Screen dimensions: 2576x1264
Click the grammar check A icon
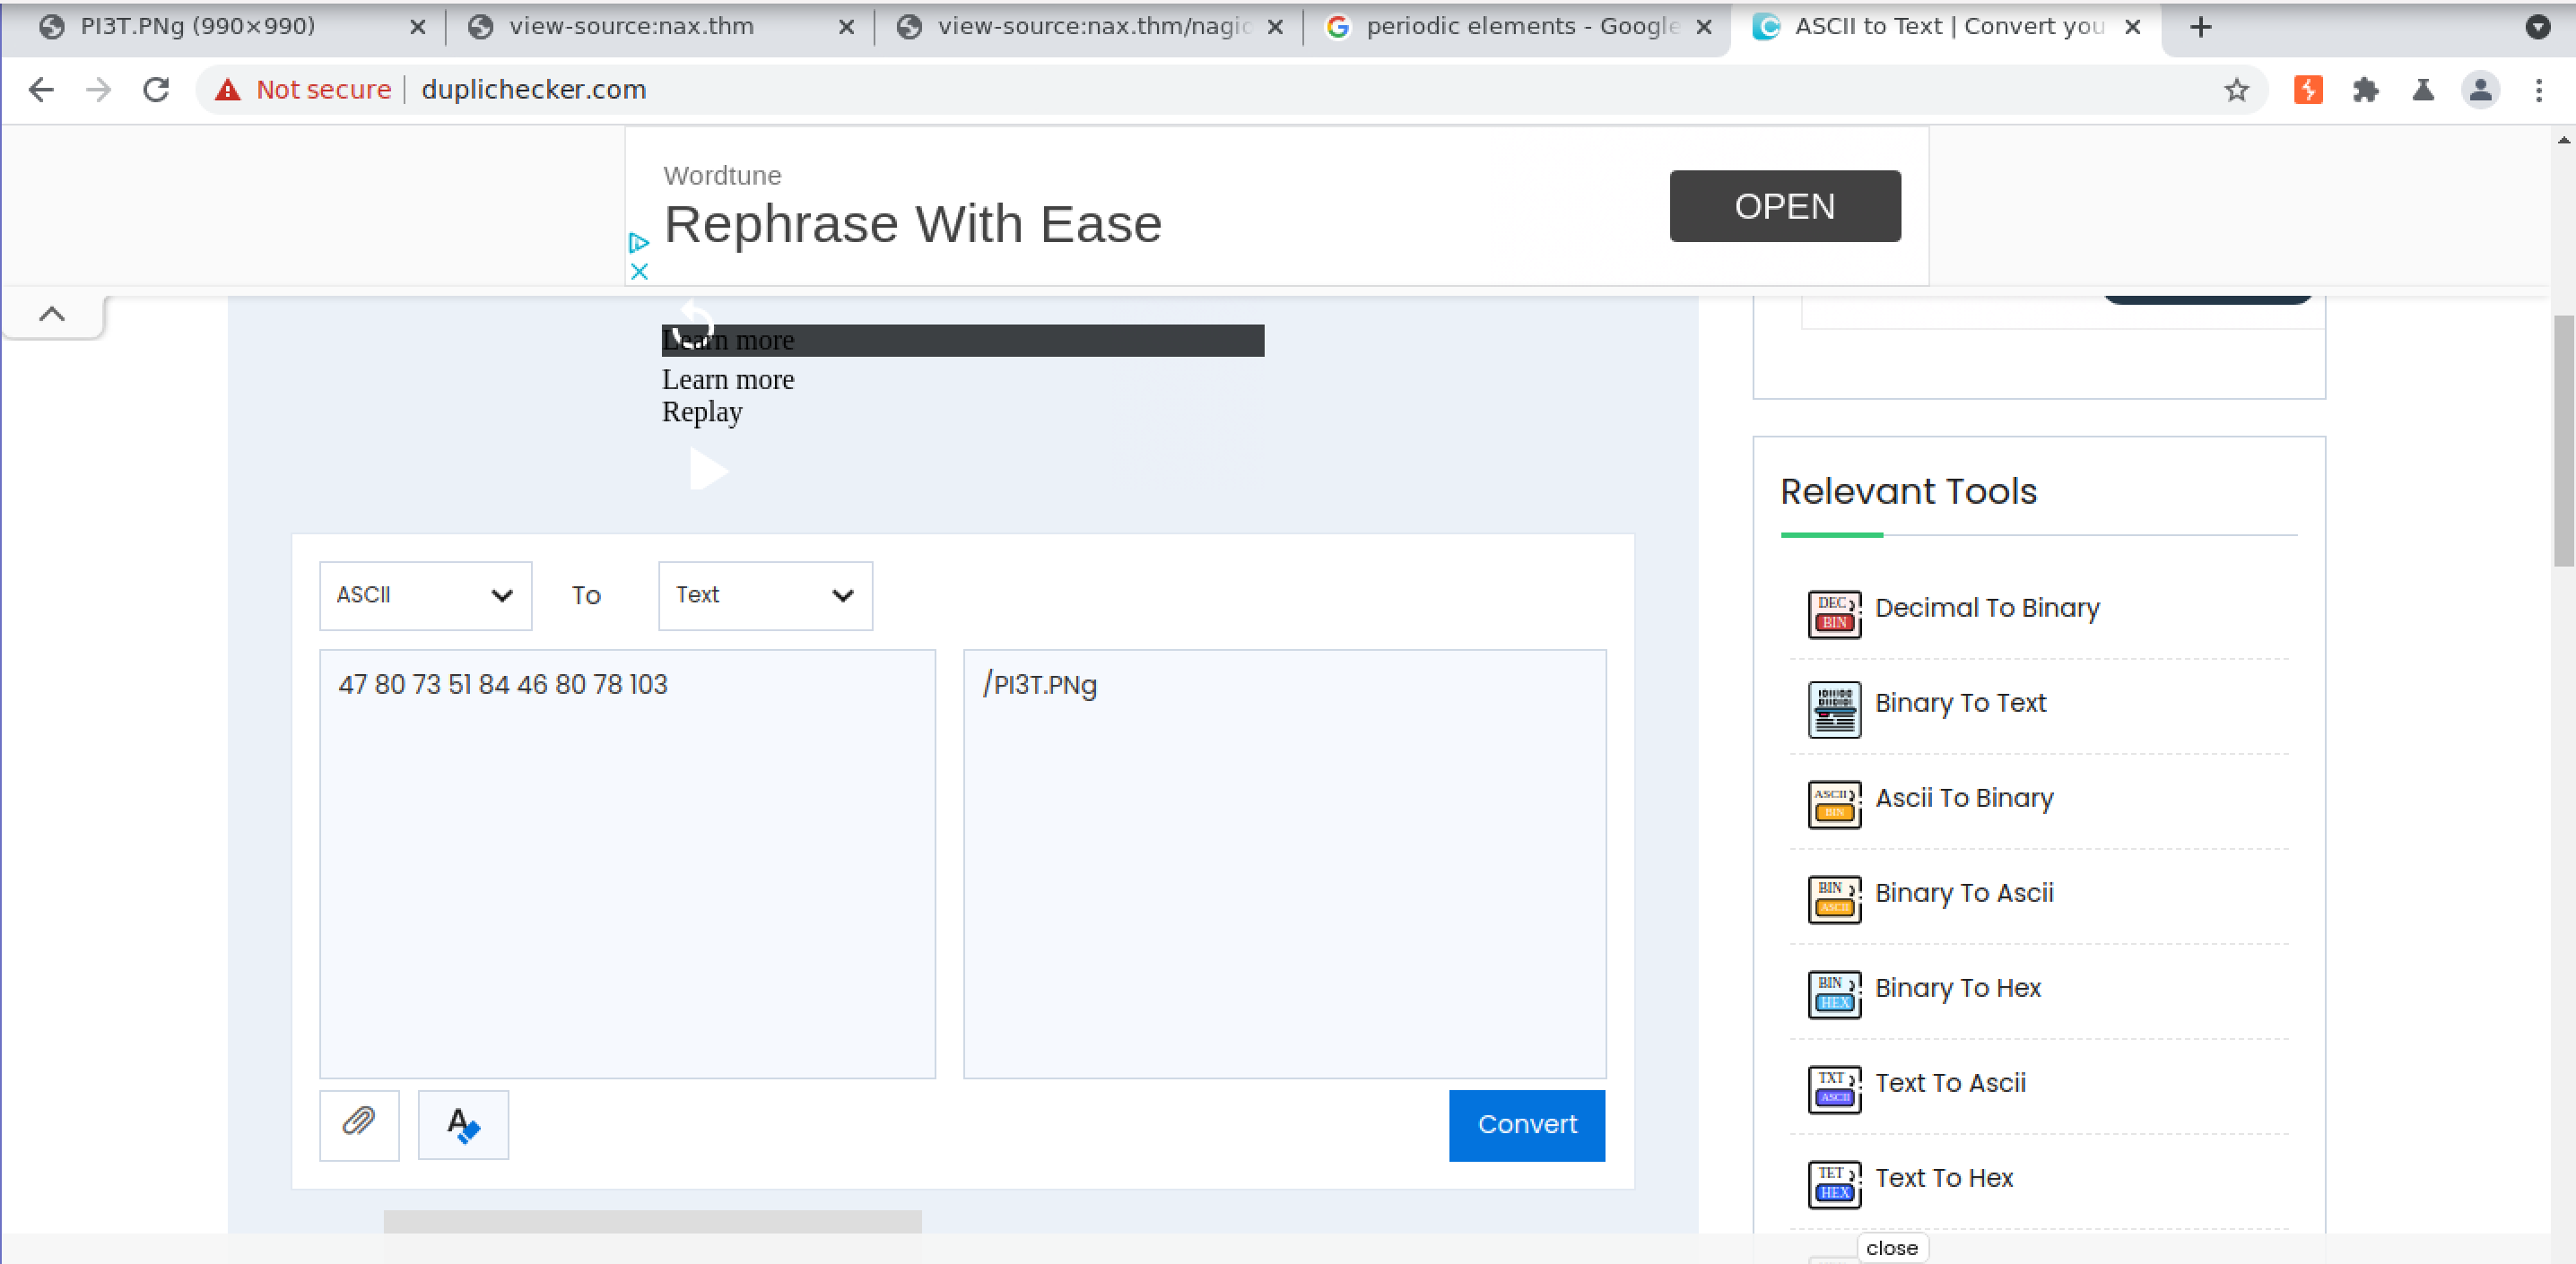point(462,1123)
